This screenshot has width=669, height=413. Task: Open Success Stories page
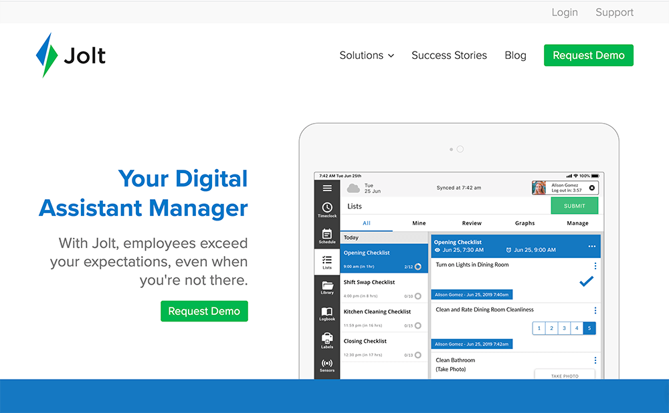(449, 55)
